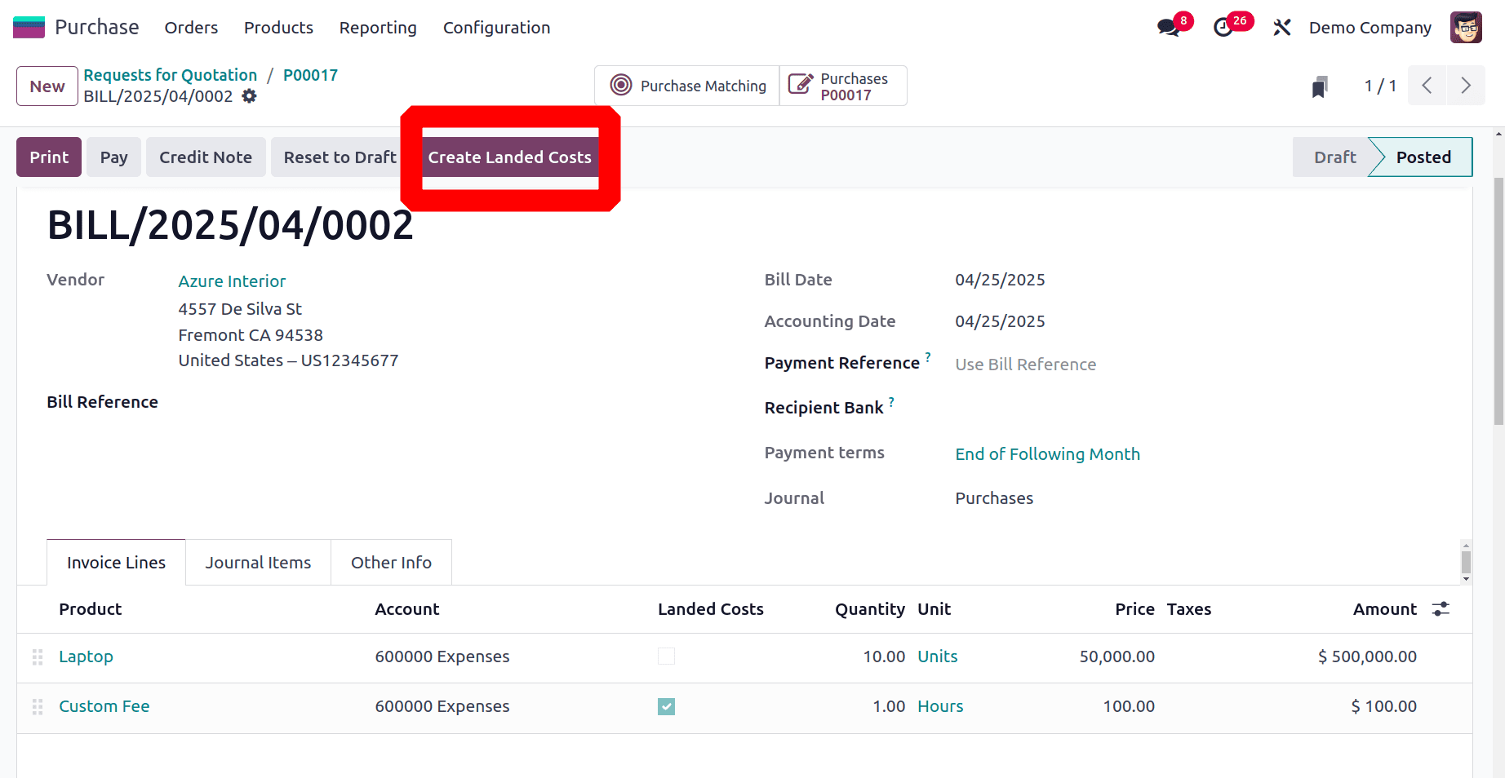Open the Products menu

[x=278, y=28]
